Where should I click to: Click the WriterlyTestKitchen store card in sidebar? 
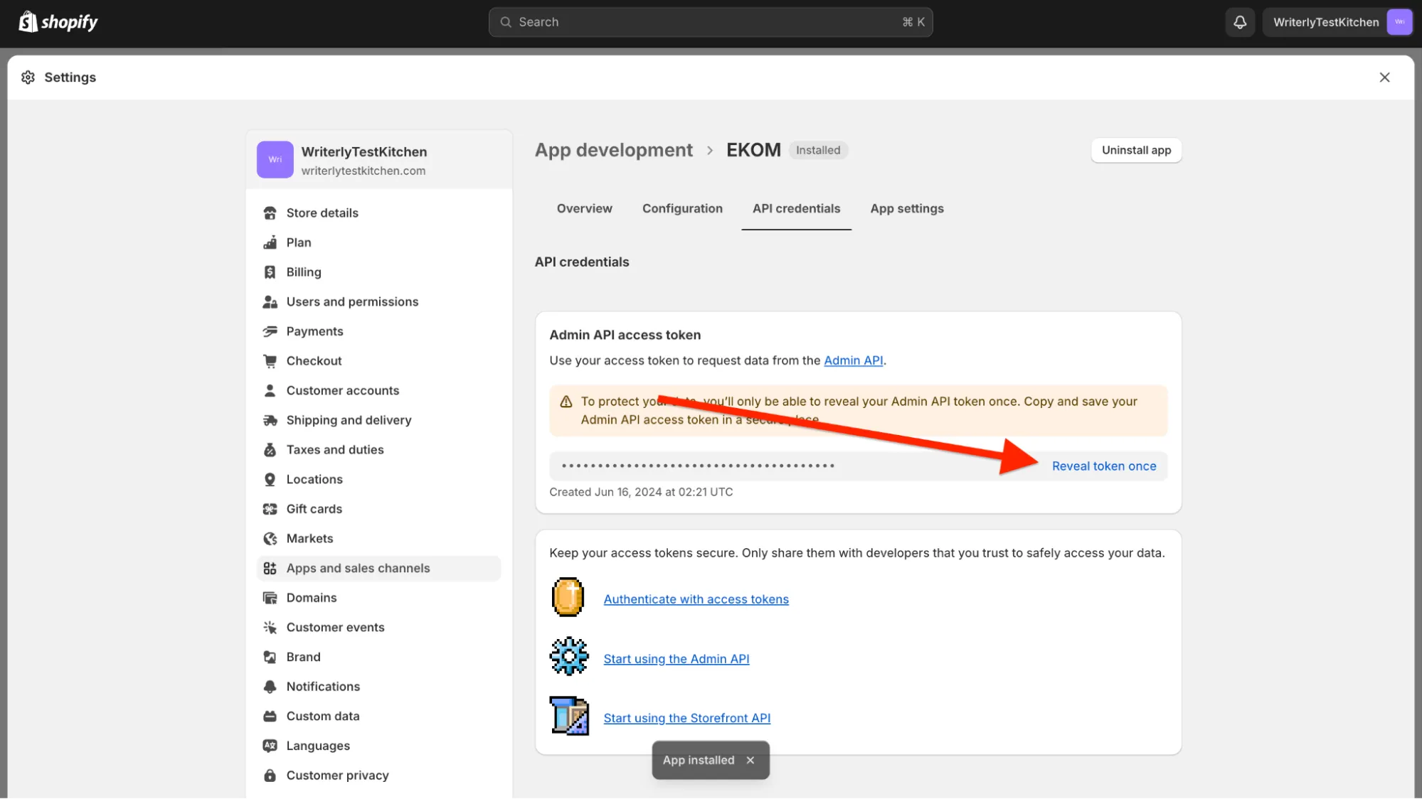[x=378, y=160]
